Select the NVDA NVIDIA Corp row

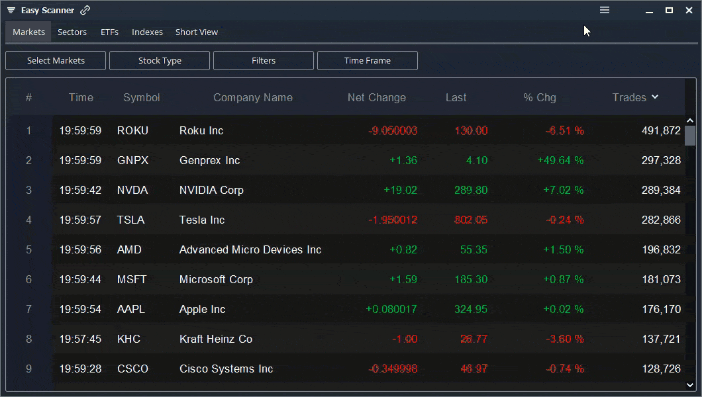331,190
